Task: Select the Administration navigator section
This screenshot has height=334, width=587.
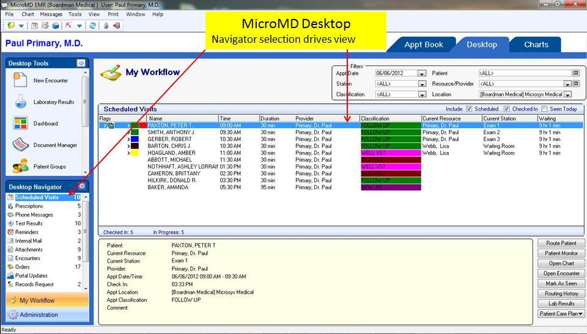Action: pos(47,314)
